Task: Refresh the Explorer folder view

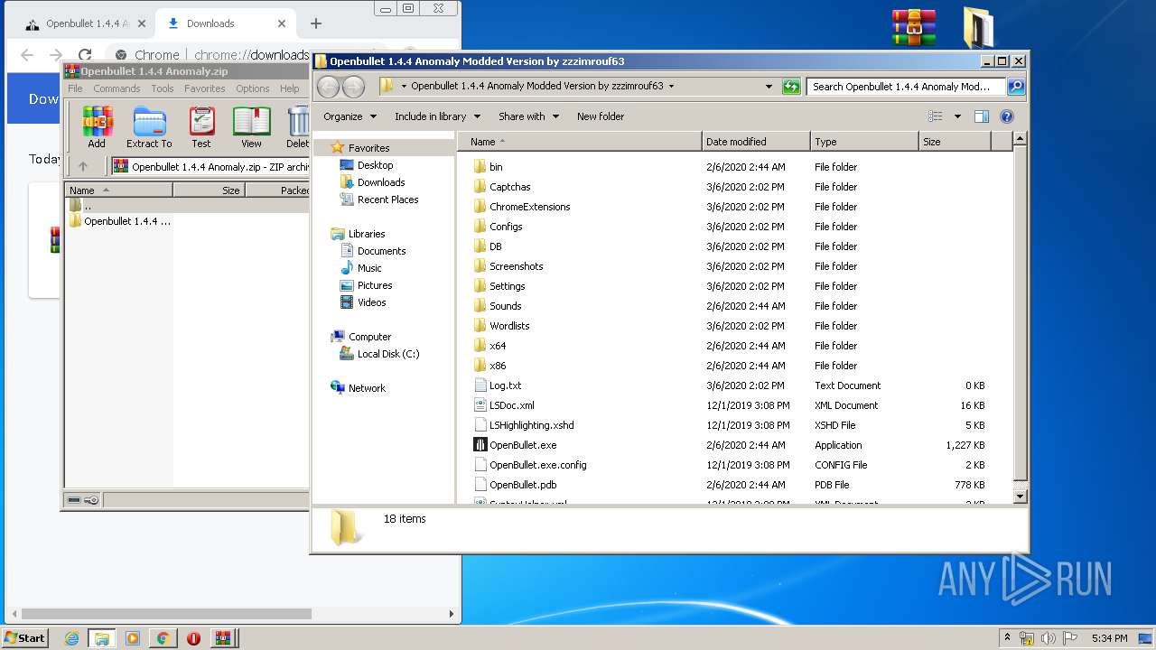Action: (791, 87)
